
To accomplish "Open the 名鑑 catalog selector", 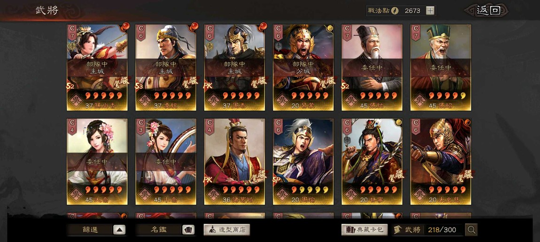I will point(159,230).
